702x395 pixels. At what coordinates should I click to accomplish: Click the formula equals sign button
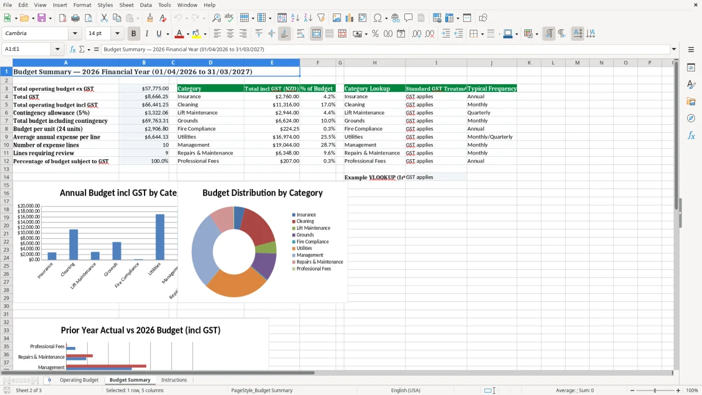(x=97, y=49)
